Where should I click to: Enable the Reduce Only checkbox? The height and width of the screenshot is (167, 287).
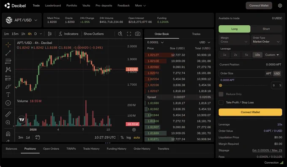click(221, 94)
